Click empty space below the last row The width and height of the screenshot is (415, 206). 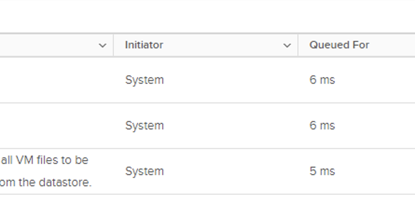(x=207, y=200)
